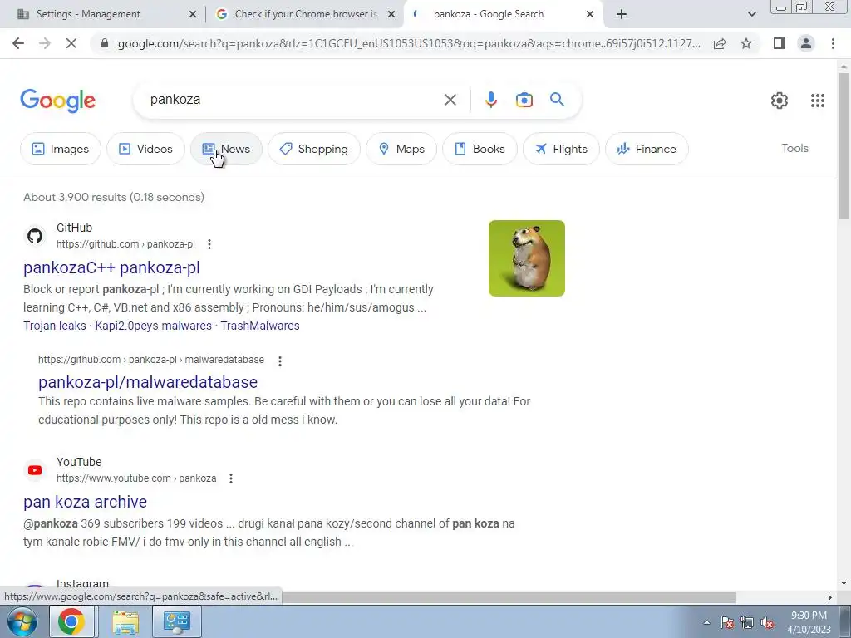This screenshot has width=851, height=638.
Task: Go back using browser back arrow
Action: tap(18, 43)
